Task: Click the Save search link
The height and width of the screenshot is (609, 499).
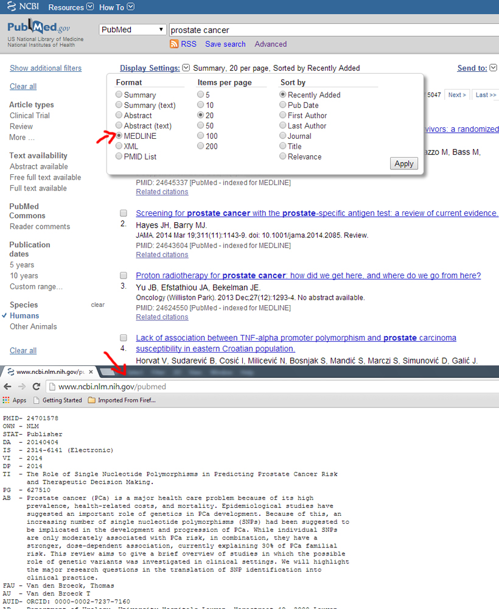Action: click(225, 44)
